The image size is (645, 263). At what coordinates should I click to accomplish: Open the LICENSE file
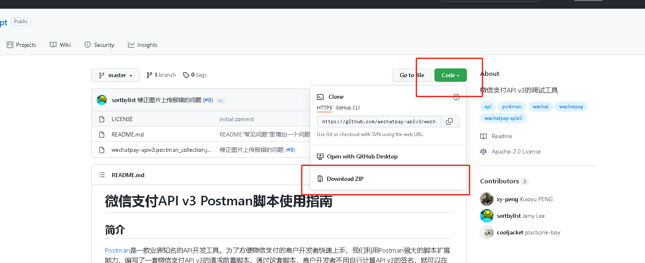coord(122,119)
